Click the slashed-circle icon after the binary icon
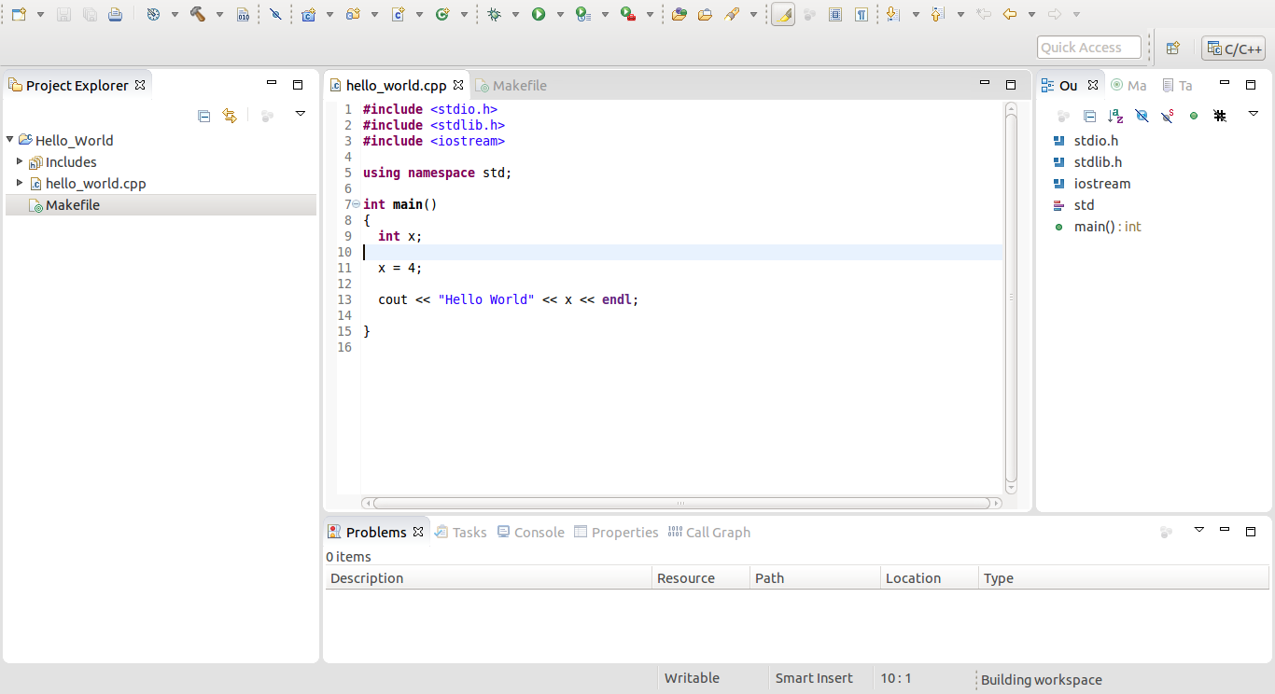This screenshot has height=694, width=1275. coord(275,14)
